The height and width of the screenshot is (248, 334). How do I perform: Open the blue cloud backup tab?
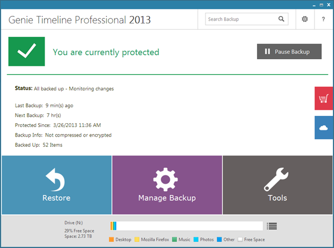tap(324, 128)
